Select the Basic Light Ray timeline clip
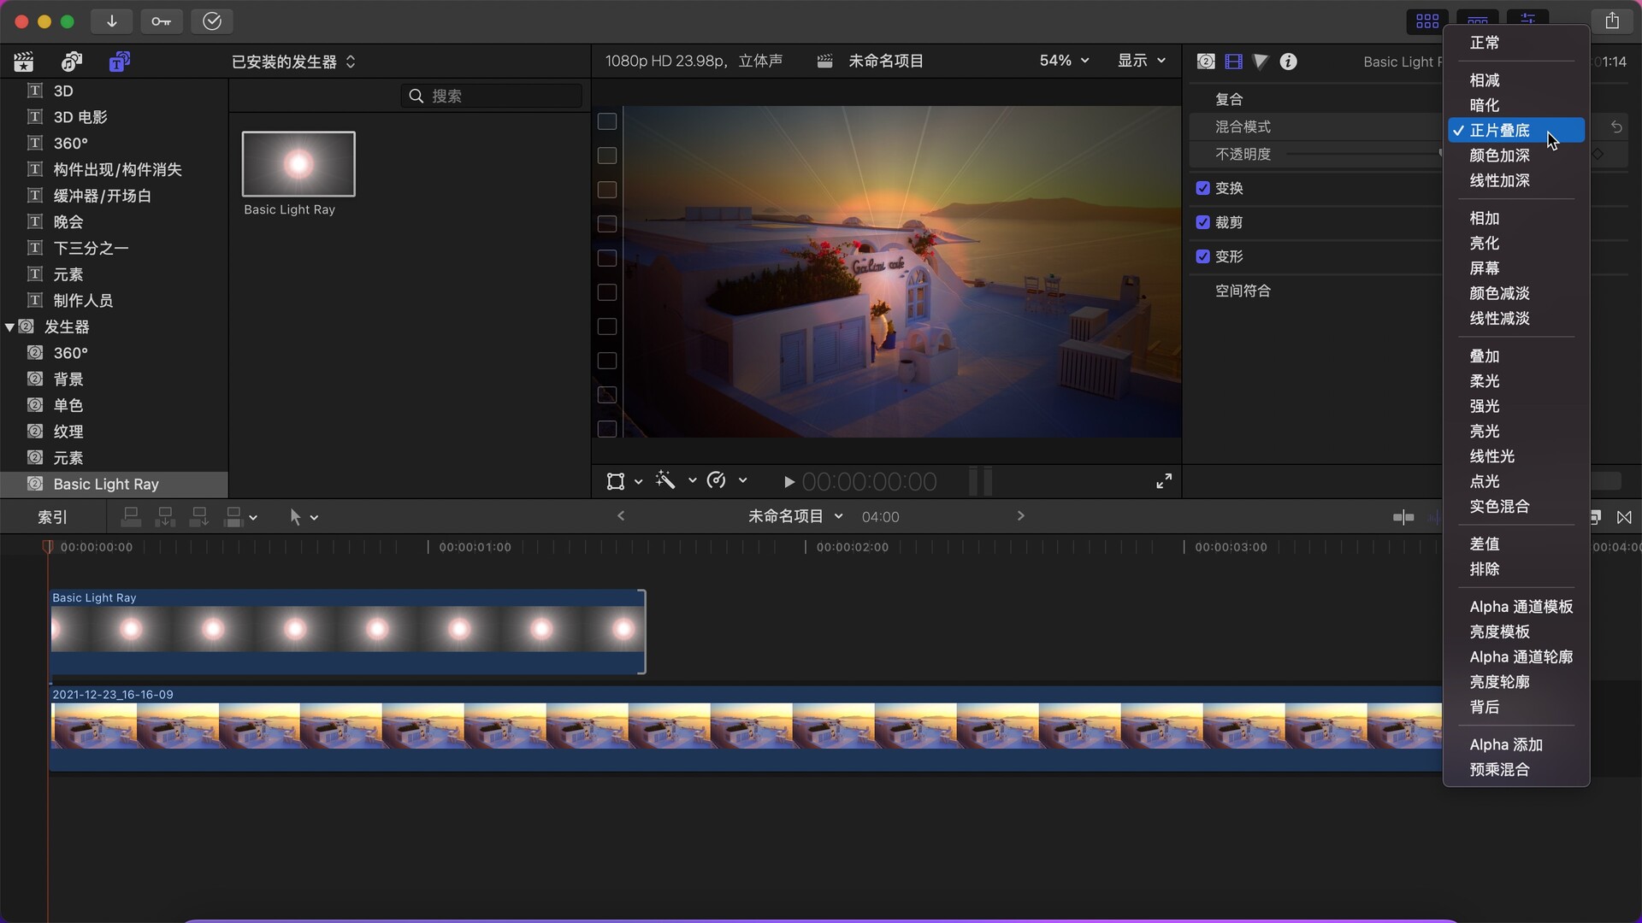The image size is (1642, 923). coord(347,632)
